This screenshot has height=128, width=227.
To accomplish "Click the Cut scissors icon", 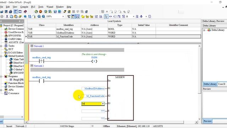I will [7, 17].
